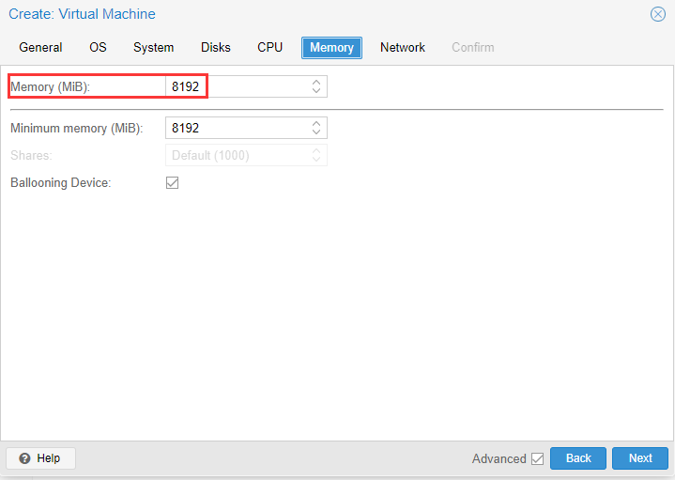Switch to the General tab

click(40, 47)
